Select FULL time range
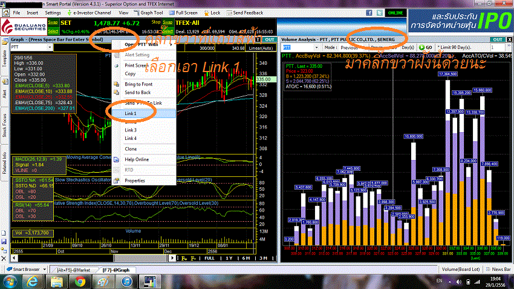Viewport: 514px width, 289px height. pyautogui.click(x=209, y=258)
